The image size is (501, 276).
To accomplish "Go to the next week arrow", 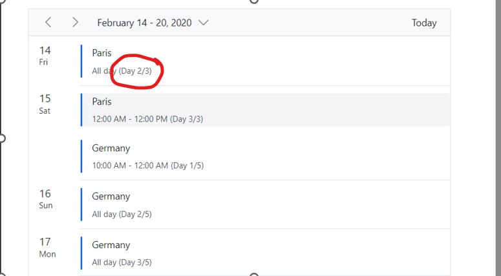I will coord(76,23).
